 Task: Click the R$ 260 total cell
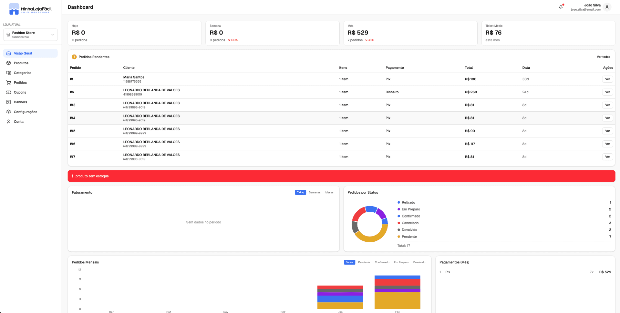(471, 92)
